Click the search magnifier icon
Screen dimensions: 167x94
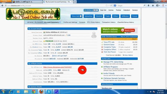(144, 5)
